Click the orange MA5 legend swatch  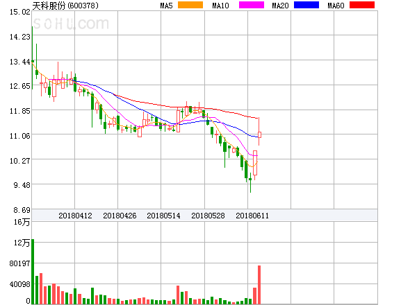pos(190,5)
